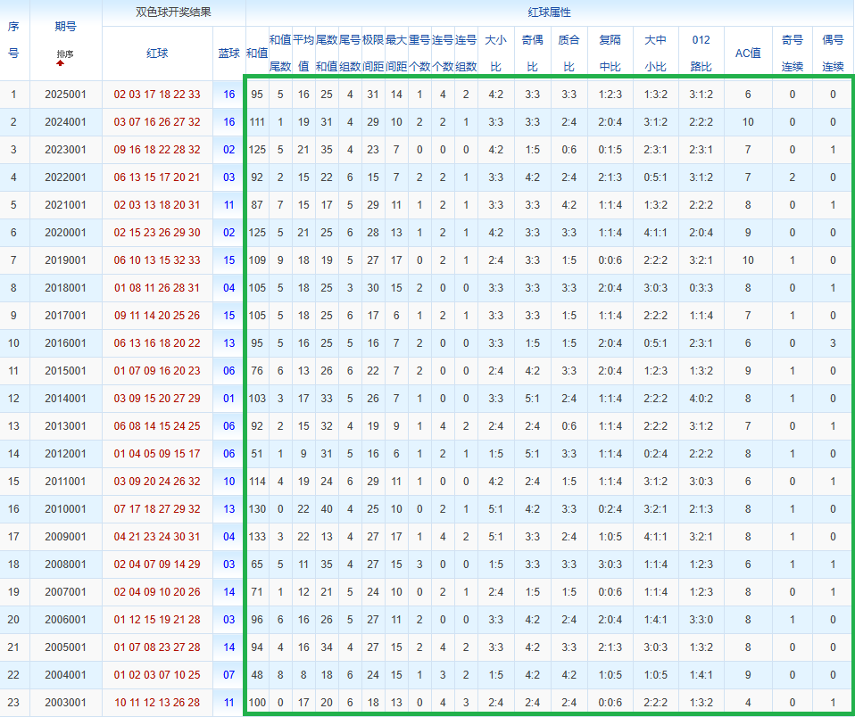Select the 奇偶比 column header
The width and height of the screenshot is (855, 717).
coord(533,53)
